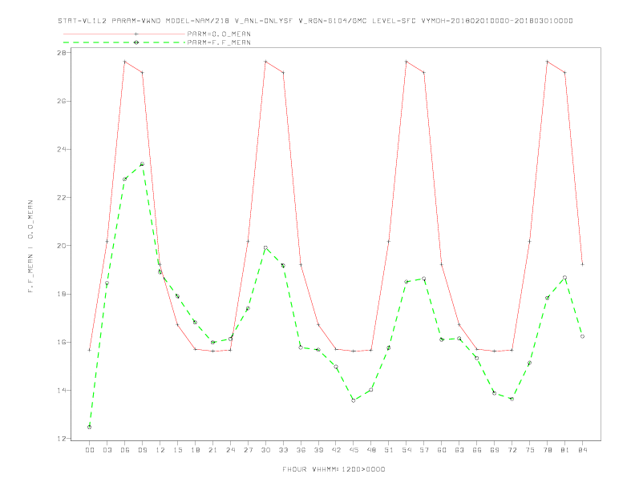Click the LEVEL=SFC header text
The width and height of the screenshot is (635, 490).
(x=394, y=21)
